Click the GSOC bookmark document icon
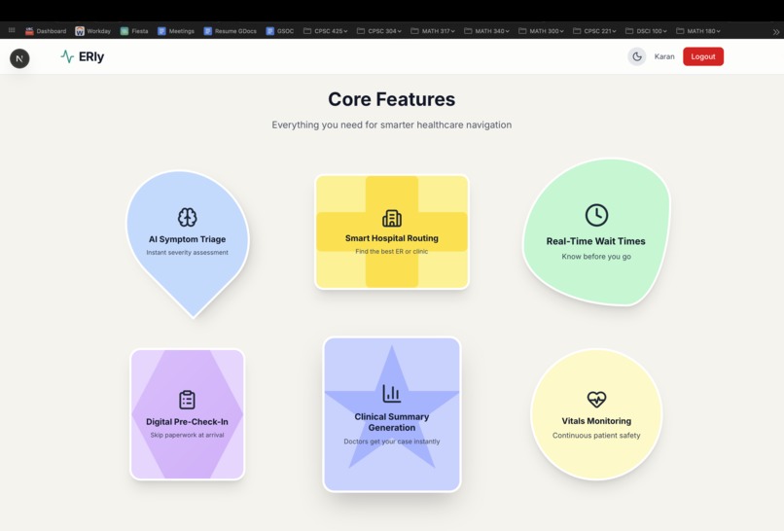Viewport: 784px width, 531px height. pyautogui.click(x=270, y=31)
